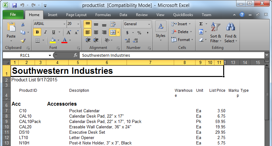Click the AutoSum sigma icon
The height and width of the screenshot is (146, 272).
coord(201,24)
